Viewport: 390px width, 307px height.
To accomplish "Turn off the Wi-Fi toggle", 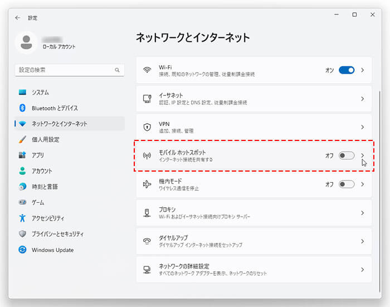I will (x=347, y=70).
